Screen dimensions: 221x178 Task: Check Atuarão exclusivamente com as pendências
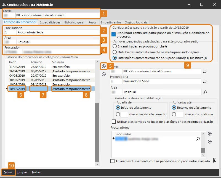pos(112,161)
